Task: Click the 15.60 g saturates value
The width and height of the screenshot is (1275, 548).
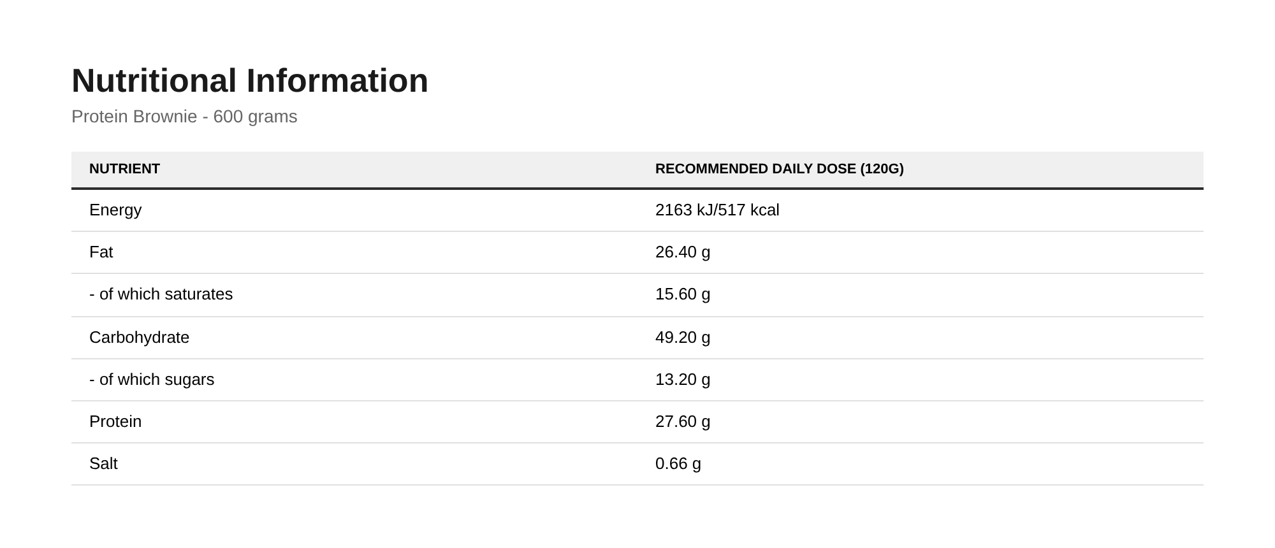Action: click(x=683, y=294)
